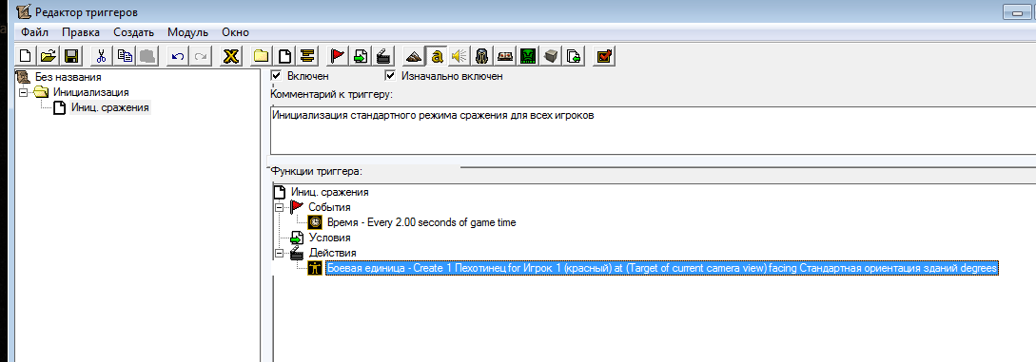Select the Trigger editor 'a' icon
The image size is (1036, 362).
click(436, 55)
